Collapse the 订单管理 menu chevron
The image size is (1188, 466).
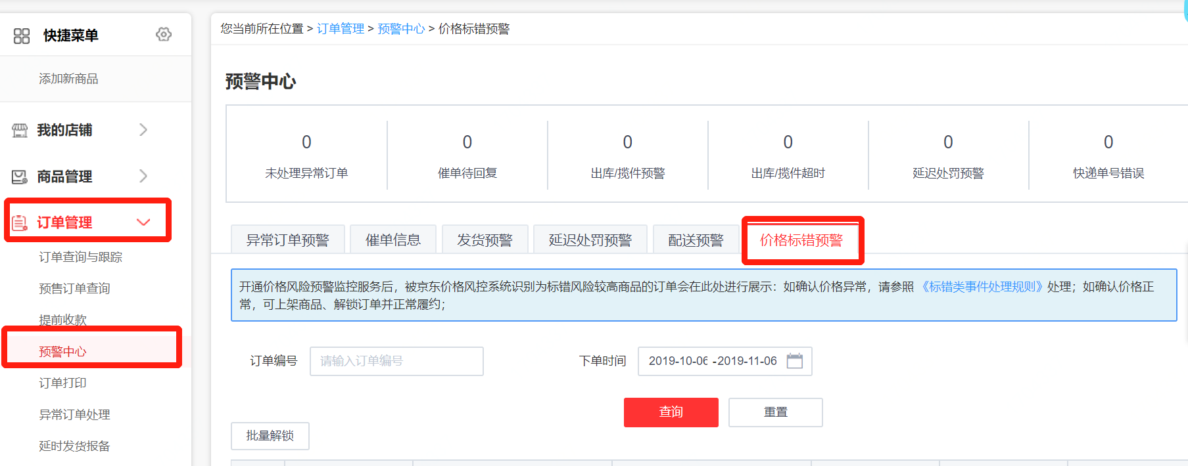coord(143,222)
